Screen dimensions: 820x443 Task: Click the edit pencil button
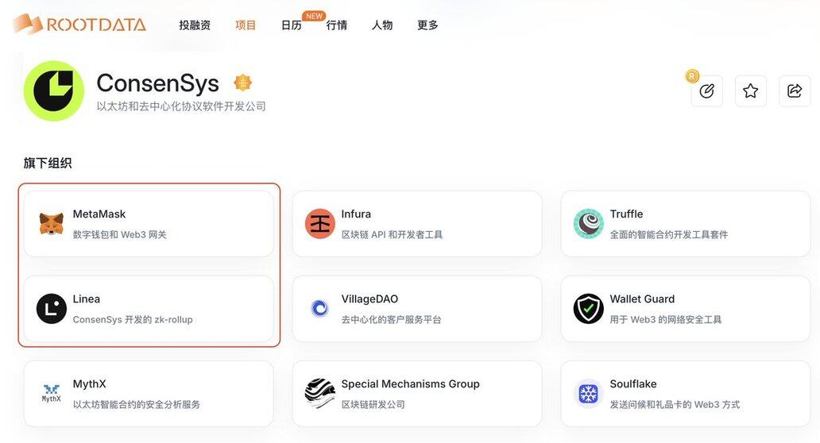[706, 91]
